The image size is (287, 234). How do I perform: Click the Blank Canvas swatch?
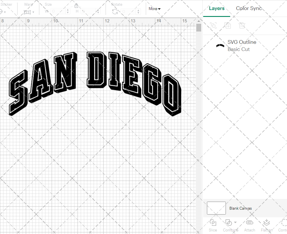pyautogui.click(x=216, y=208)
